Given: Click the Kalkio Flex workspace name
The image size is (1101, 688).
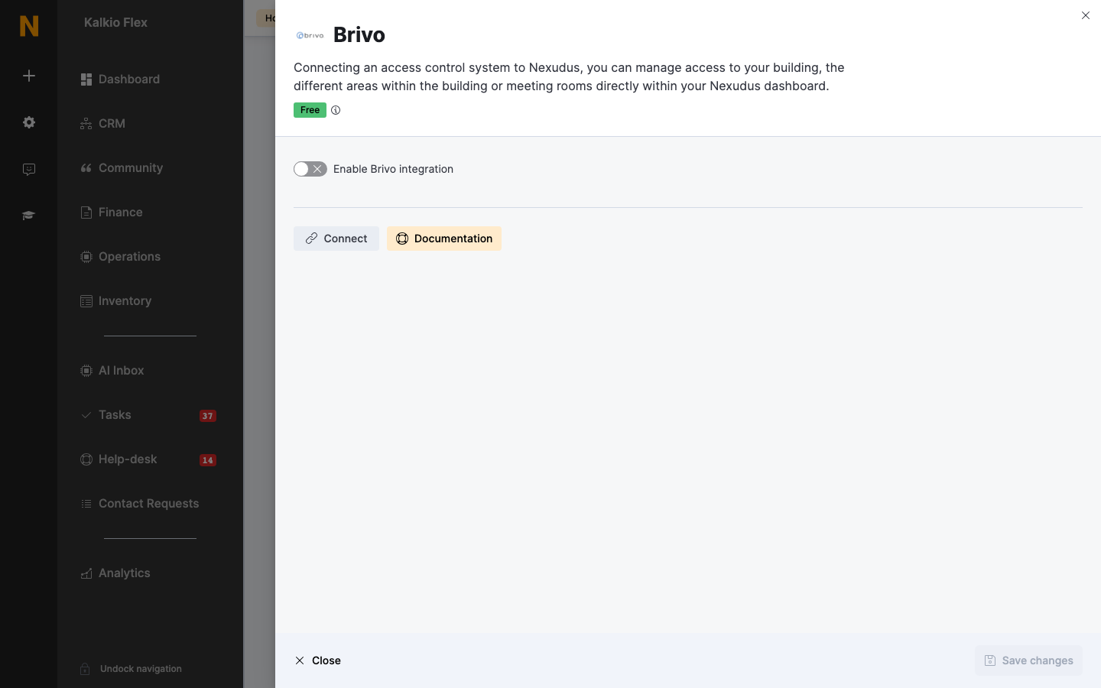Looking at the screenshot, I should point(115,22).
